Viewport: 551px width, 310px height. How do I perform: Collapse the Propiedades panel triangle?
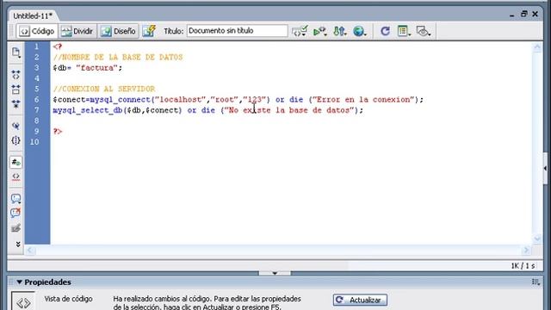[19, 282]
